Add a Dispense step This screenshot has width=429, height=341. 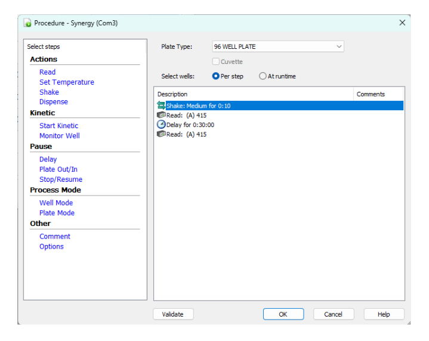(x=54, y=102)
